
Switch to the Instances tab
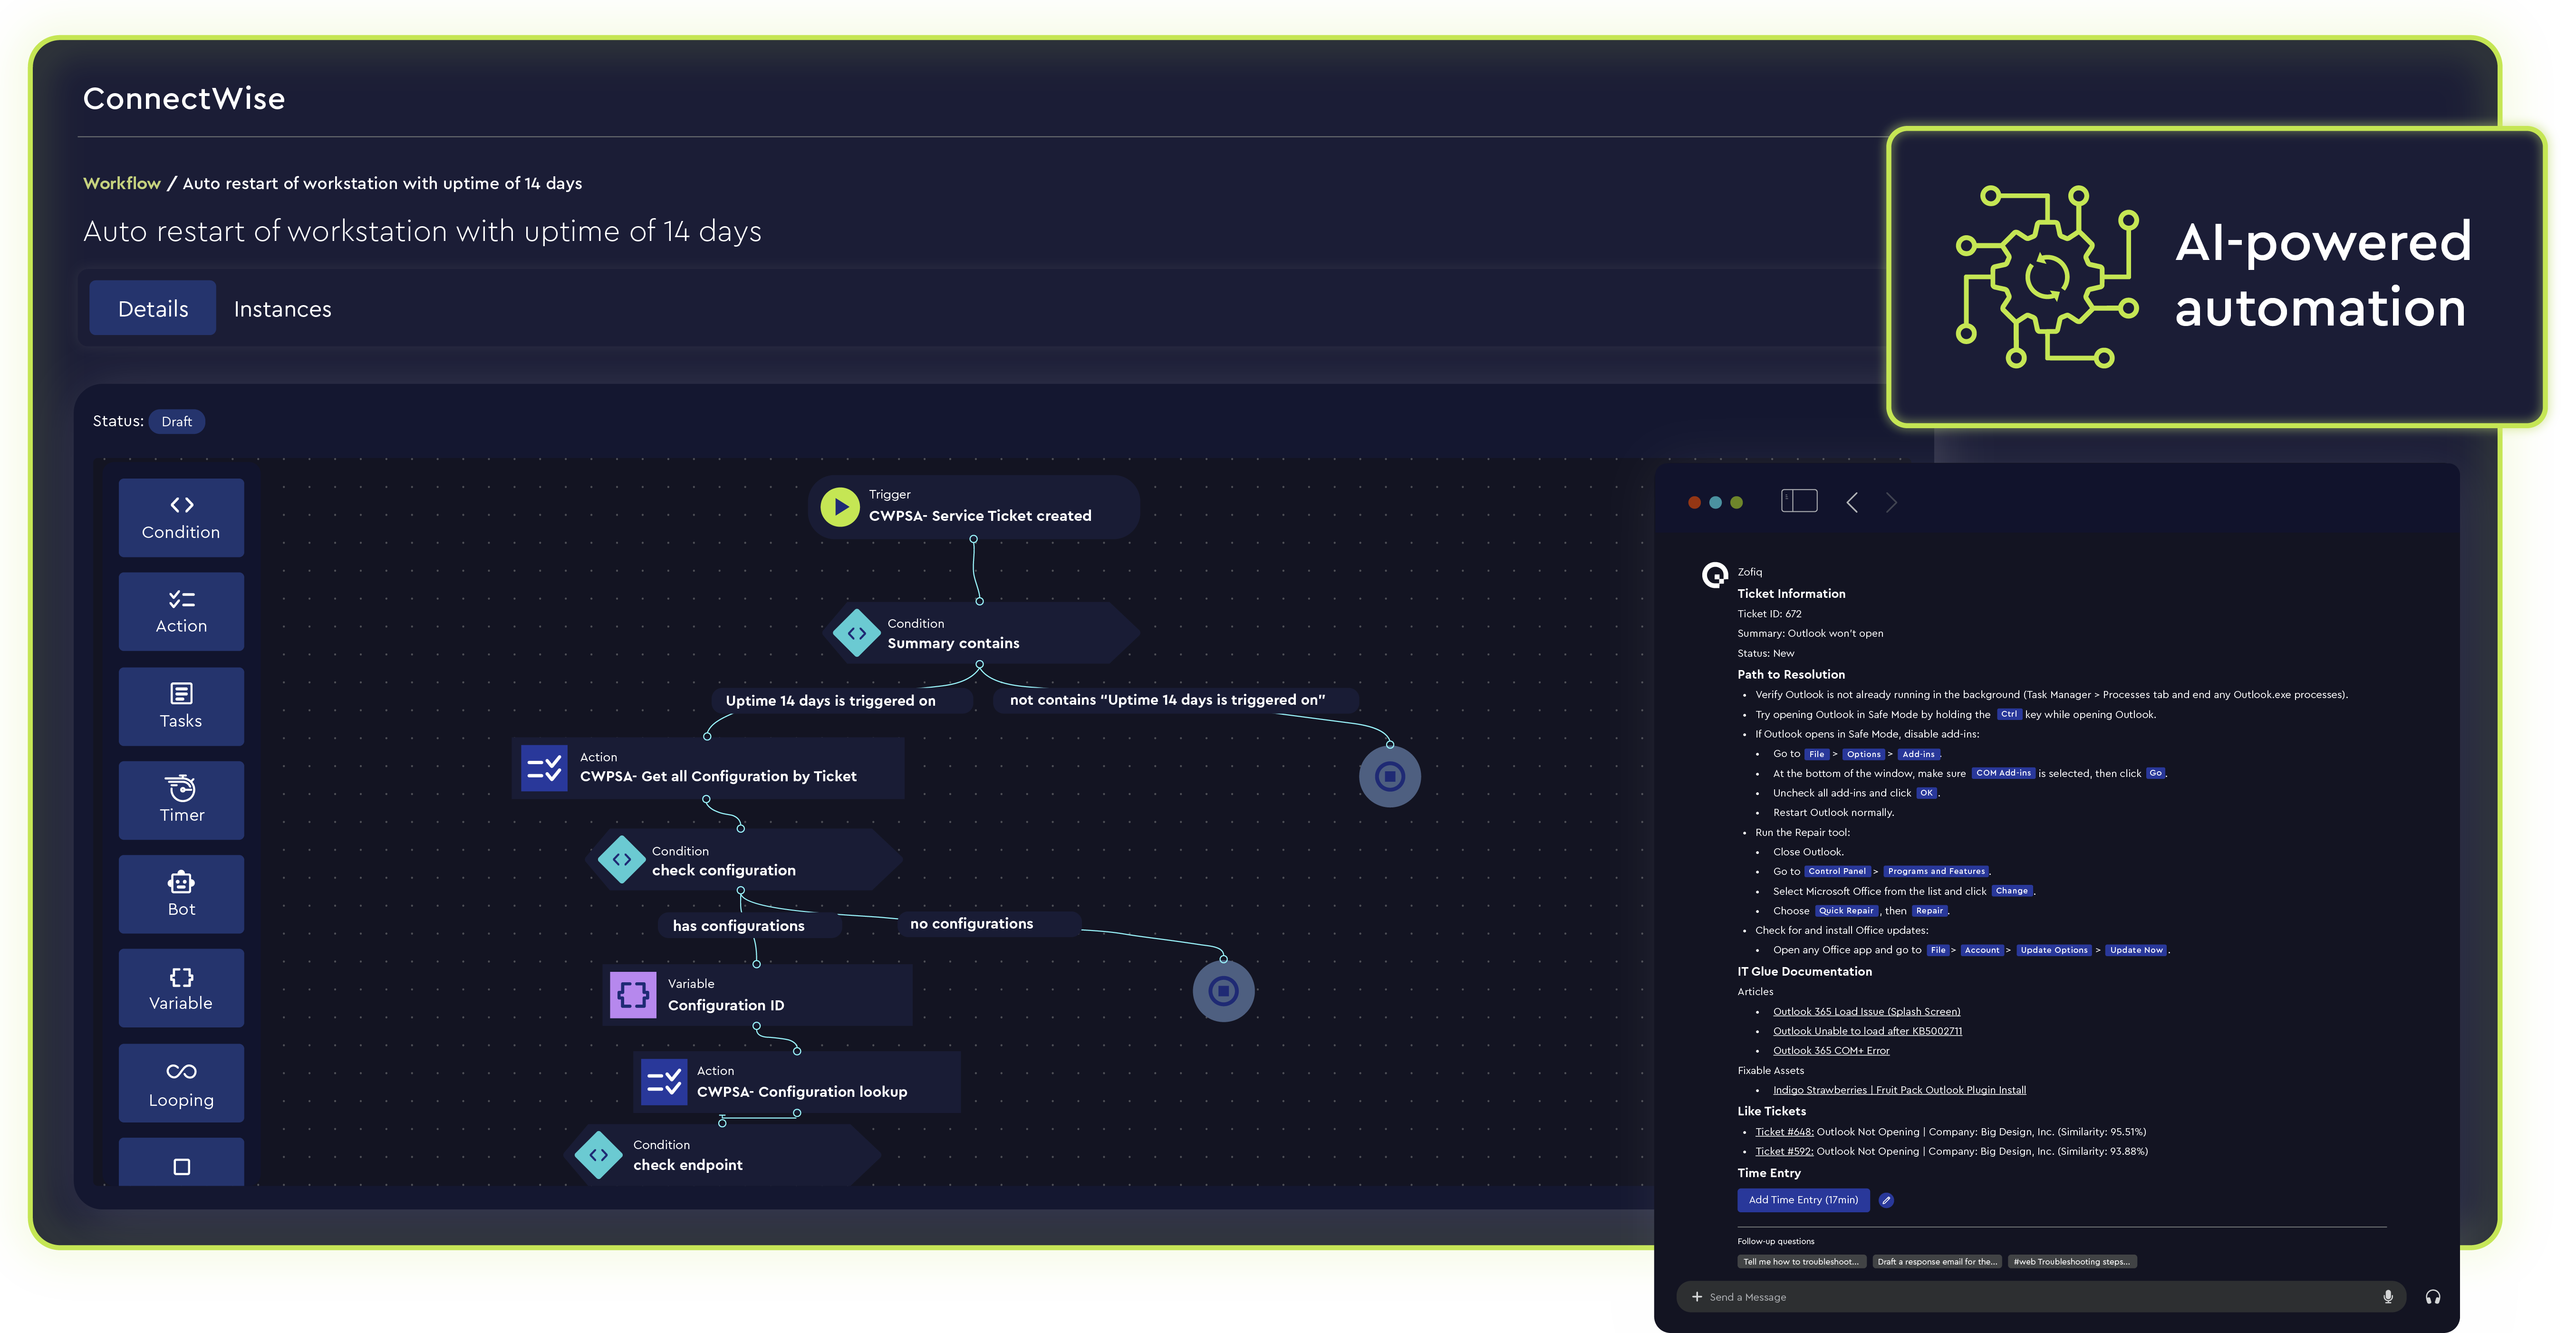pos(282,309)
